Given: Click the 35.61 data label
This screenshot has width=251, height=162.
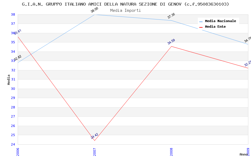Looking at the screenshot, I should coord(18,32).
